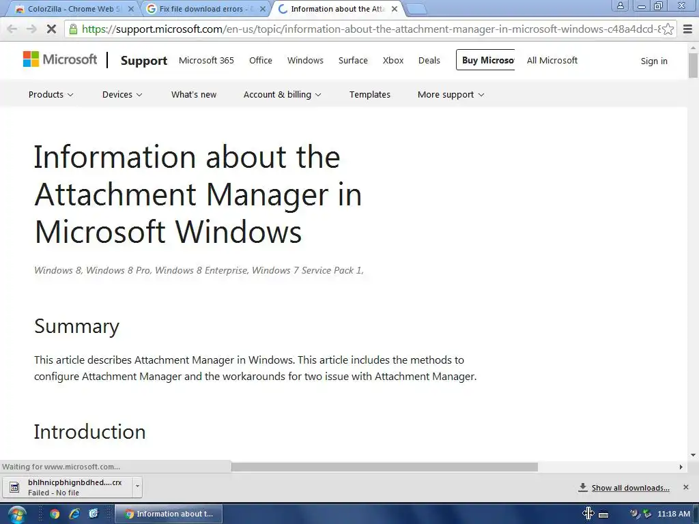Click the address bar URL
This screenshot has width=699, height=524.
coord(371,29)
